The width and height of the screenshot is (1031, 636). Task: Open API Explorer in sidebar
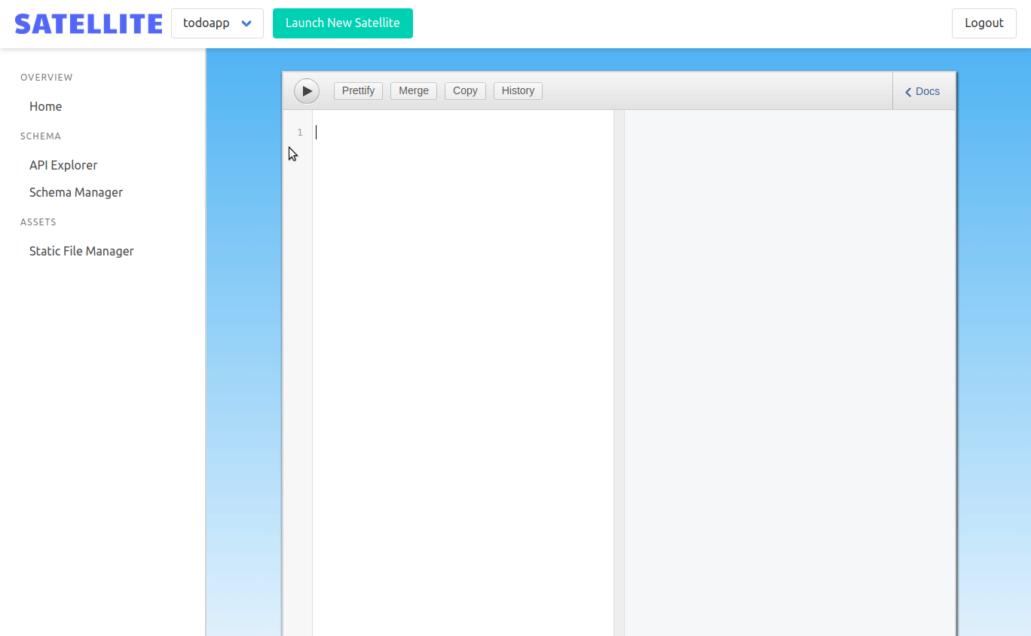coord(63,165)
